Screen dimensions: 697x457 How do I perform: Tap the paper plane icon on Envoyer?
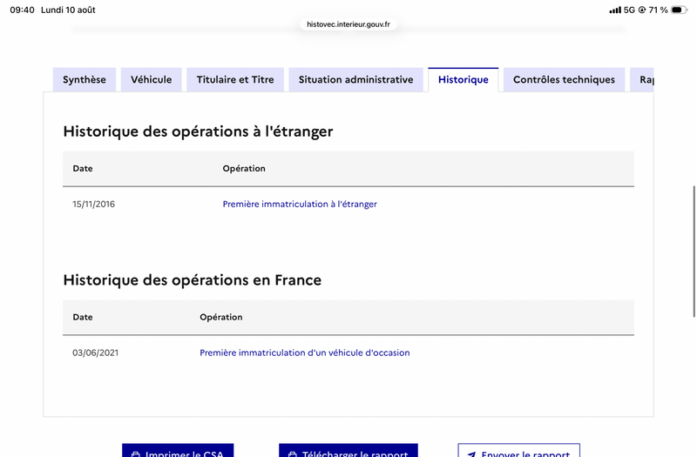pyautogui.click(x=471, y=454)
